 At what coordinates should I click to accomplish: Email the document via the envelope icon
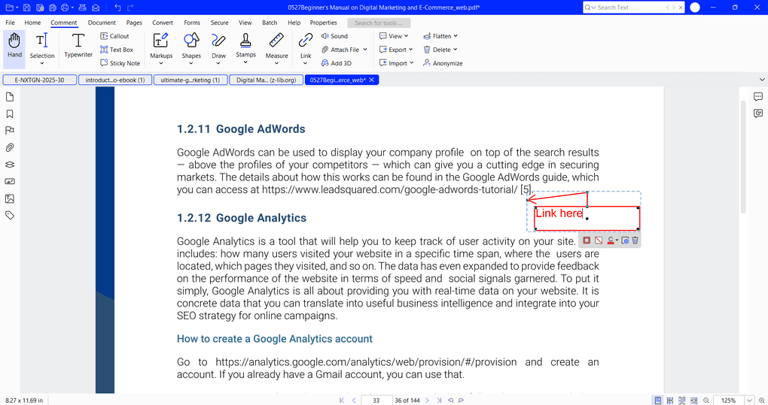coord(96,8)
